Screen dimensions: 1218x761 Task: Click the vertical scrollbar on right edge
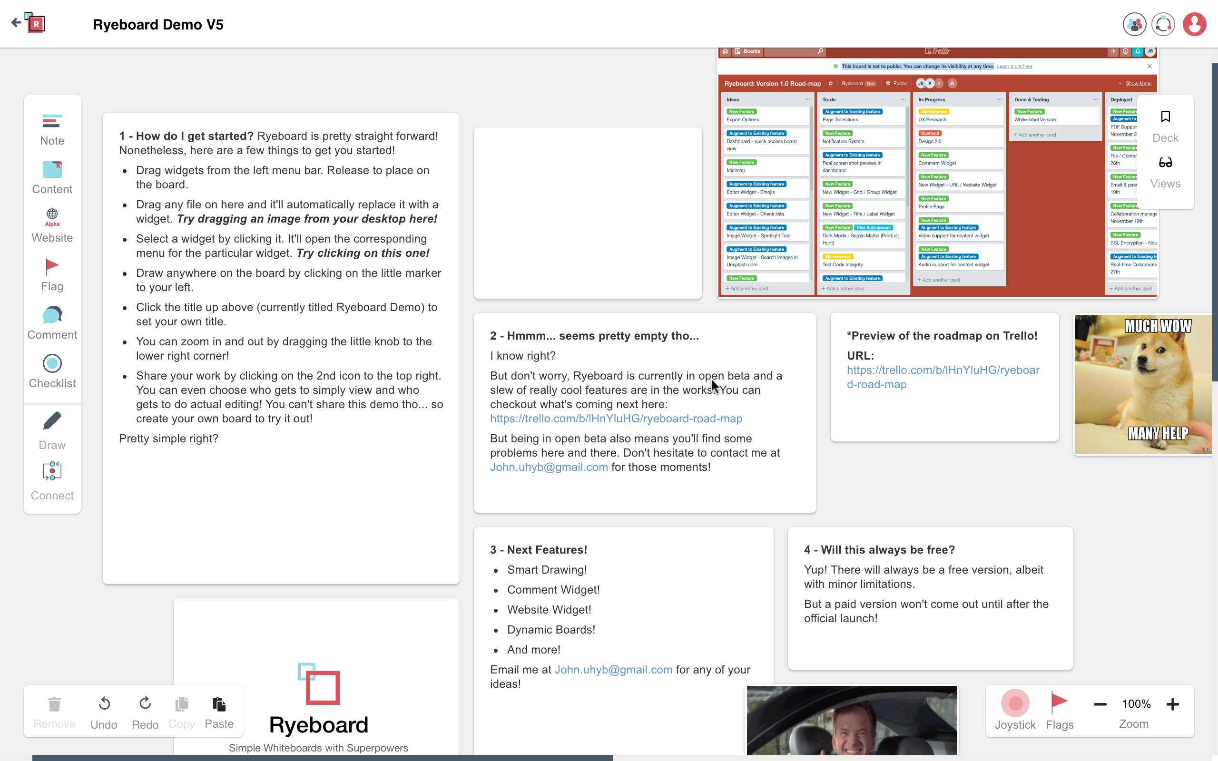tap(1215, 222)
